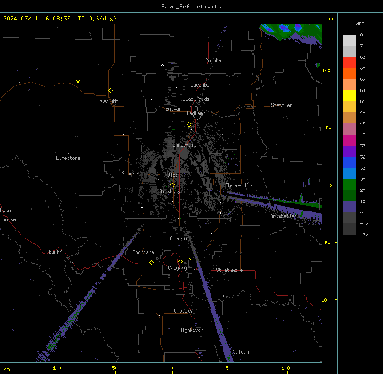Screen dimensions: 383x374
Task: Click the Didsbury town label
Action: (170, 191)
